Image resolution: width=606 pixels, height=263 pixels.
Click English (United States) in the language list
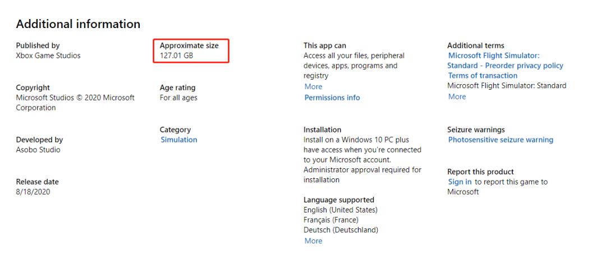point(340,210)
